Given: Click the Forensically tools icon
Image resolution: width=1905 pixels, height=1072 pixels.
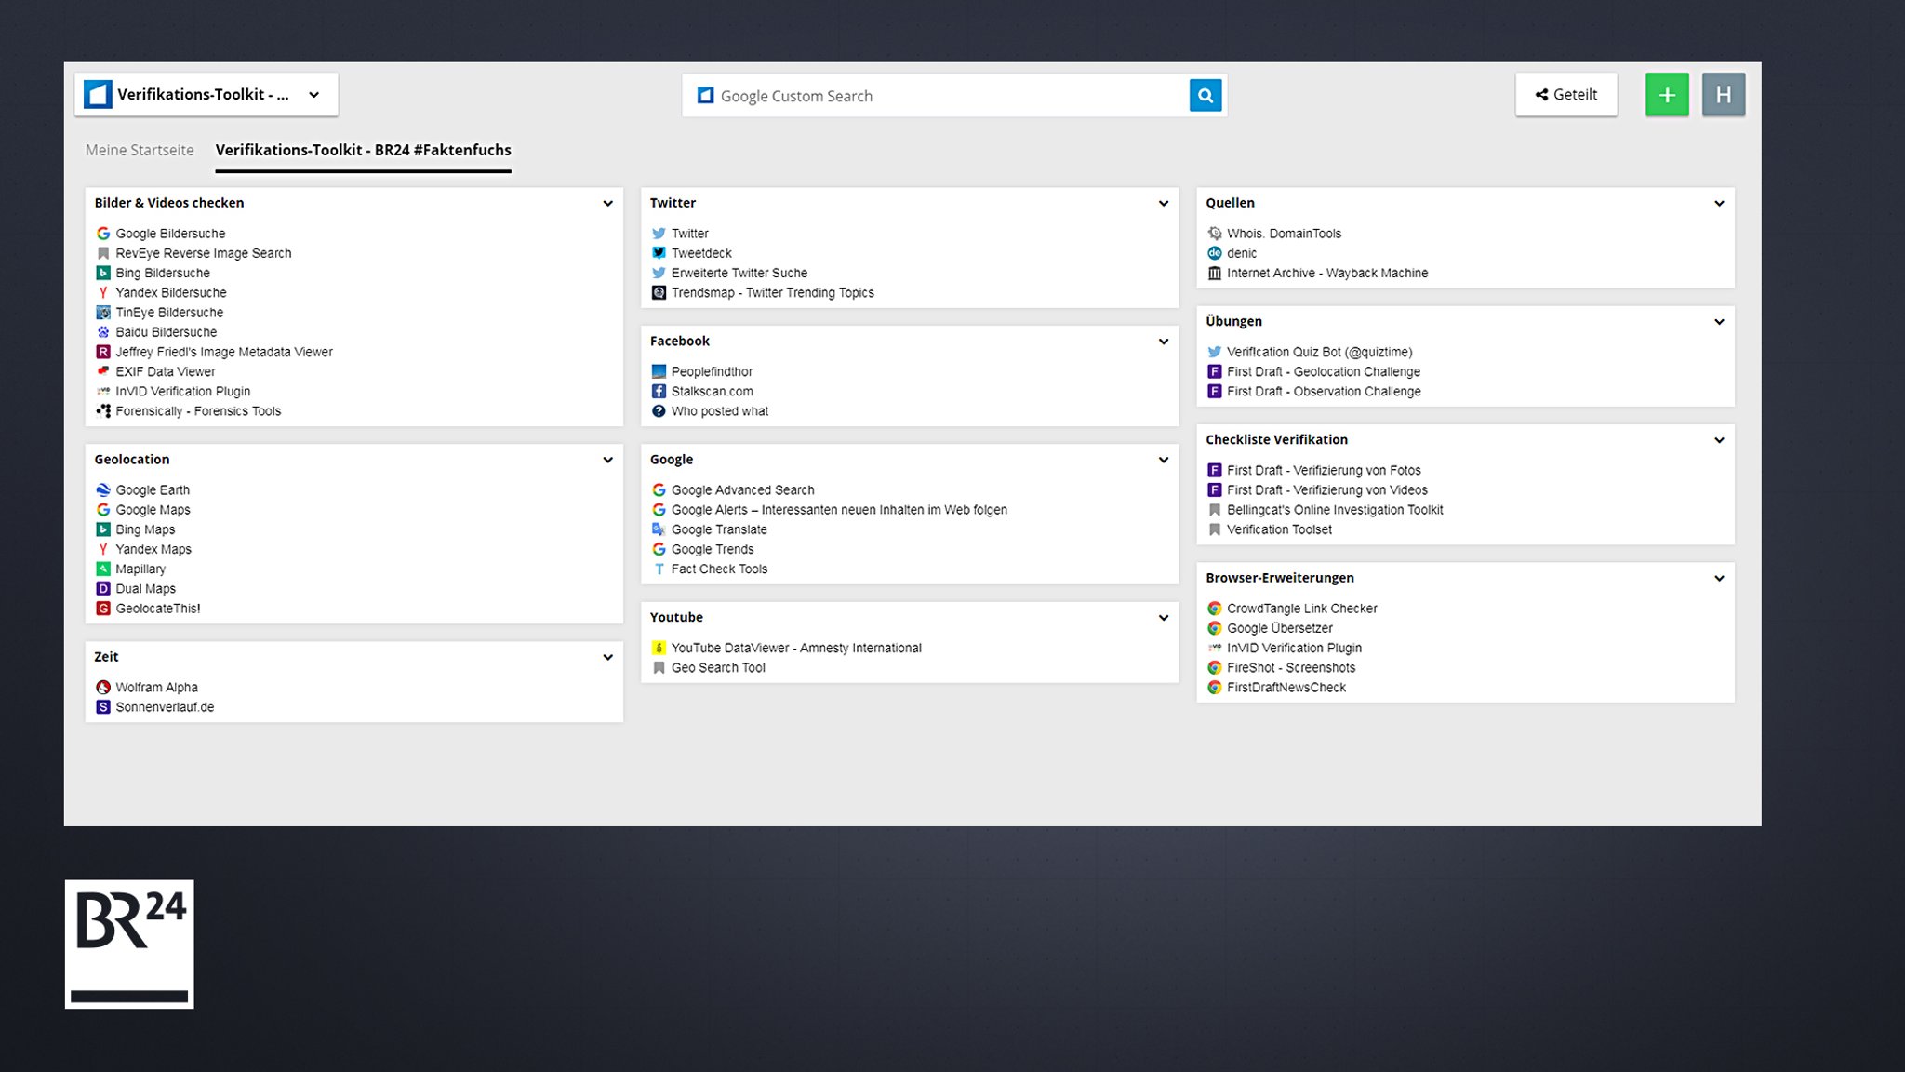Looking at the screenshot, I should [103, 410].
